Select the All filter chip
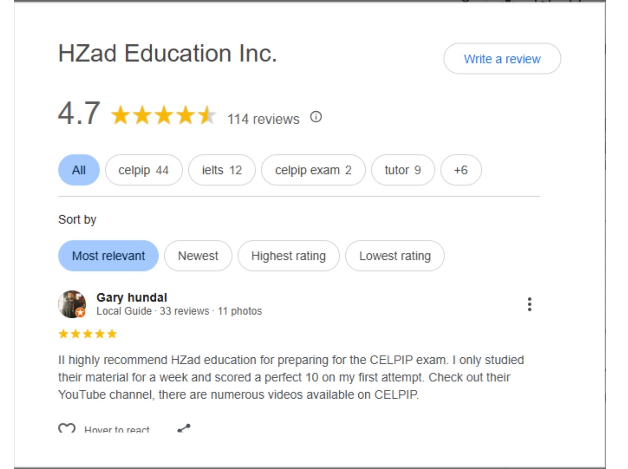 click(x=79, y=170)
